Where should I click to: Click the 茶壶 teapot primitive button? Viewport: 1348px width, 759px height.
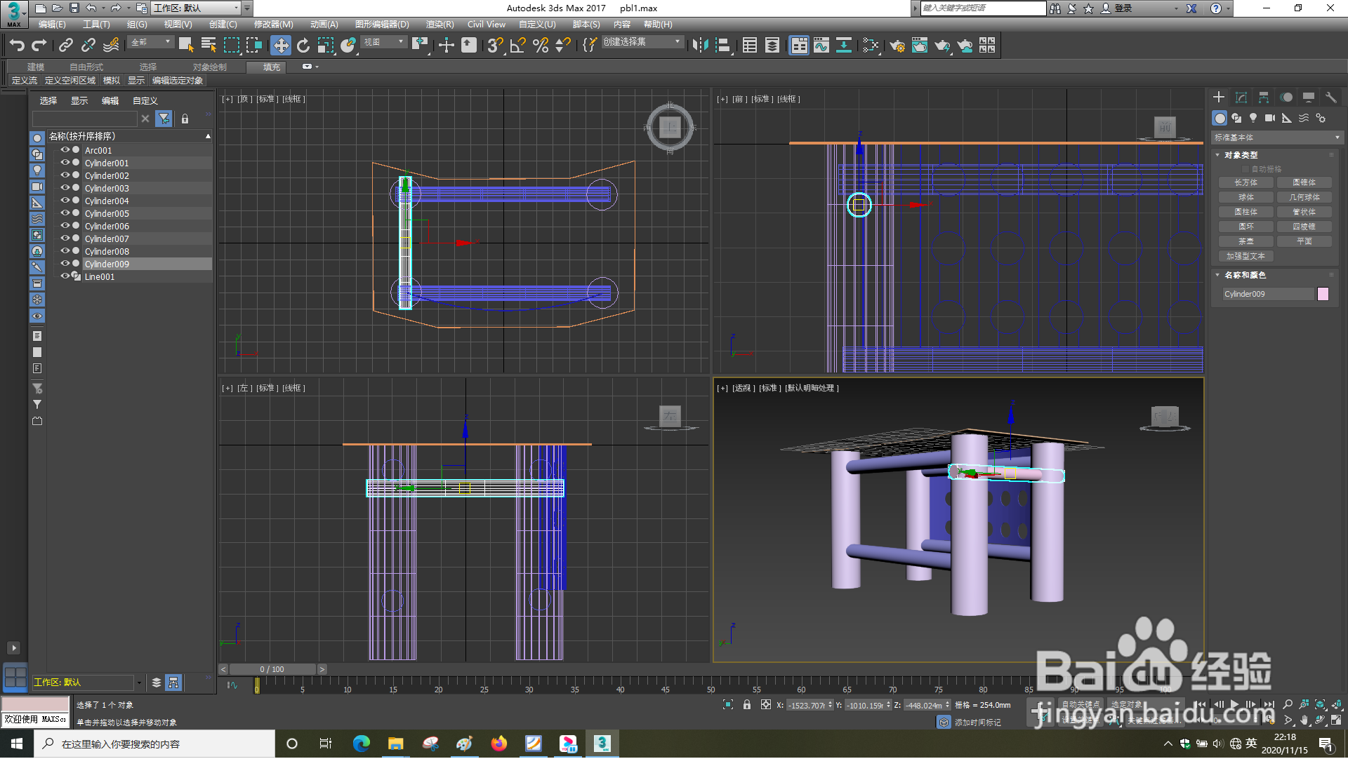[1245, 241]
